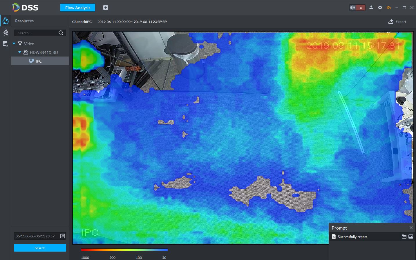Image resolution: width=416 pixels, height=260 pixels.
Task: Open exported file folder in Prompt
Action: (x=404, y=237)
